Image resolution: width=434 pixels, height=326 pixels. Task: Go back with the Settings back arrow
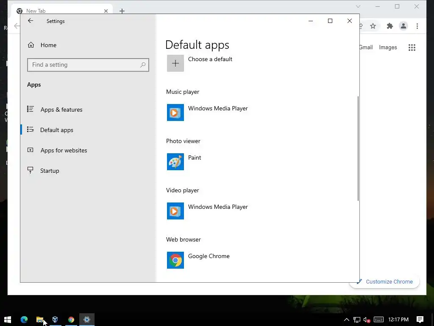[x=31, y=21]
